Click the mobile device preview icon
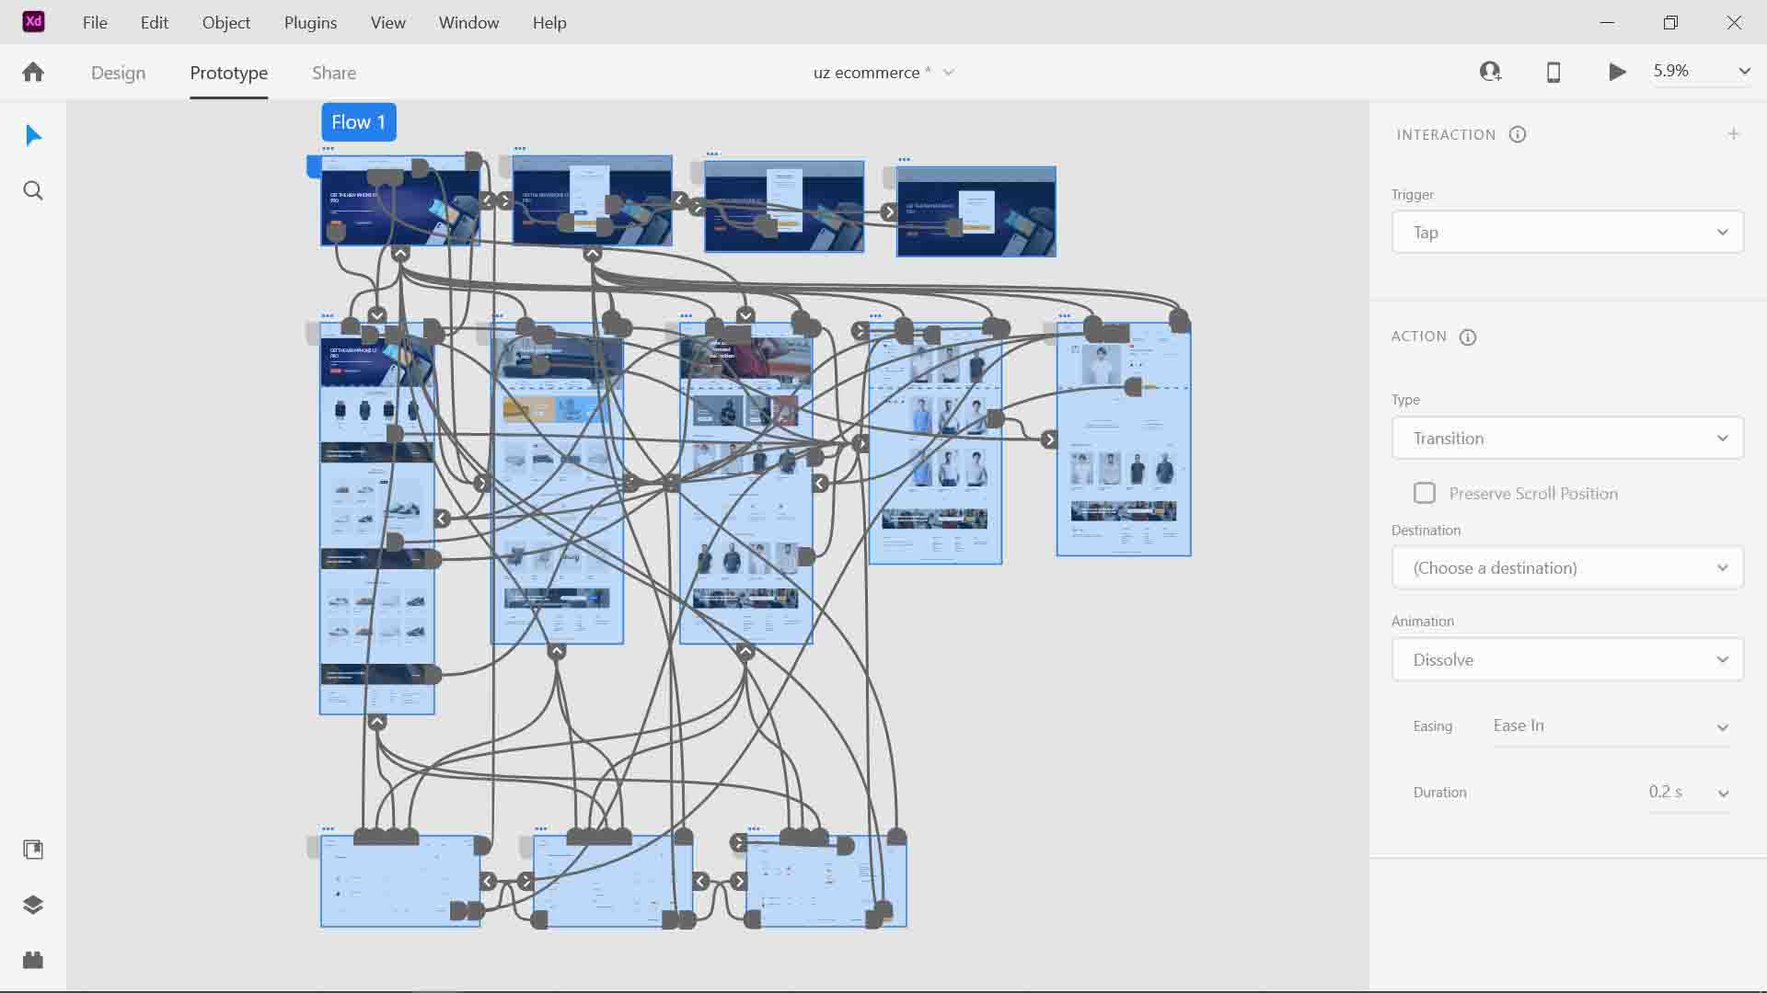The height and width of the screenshot is (993, 1767). click(x=1553, y=72)
